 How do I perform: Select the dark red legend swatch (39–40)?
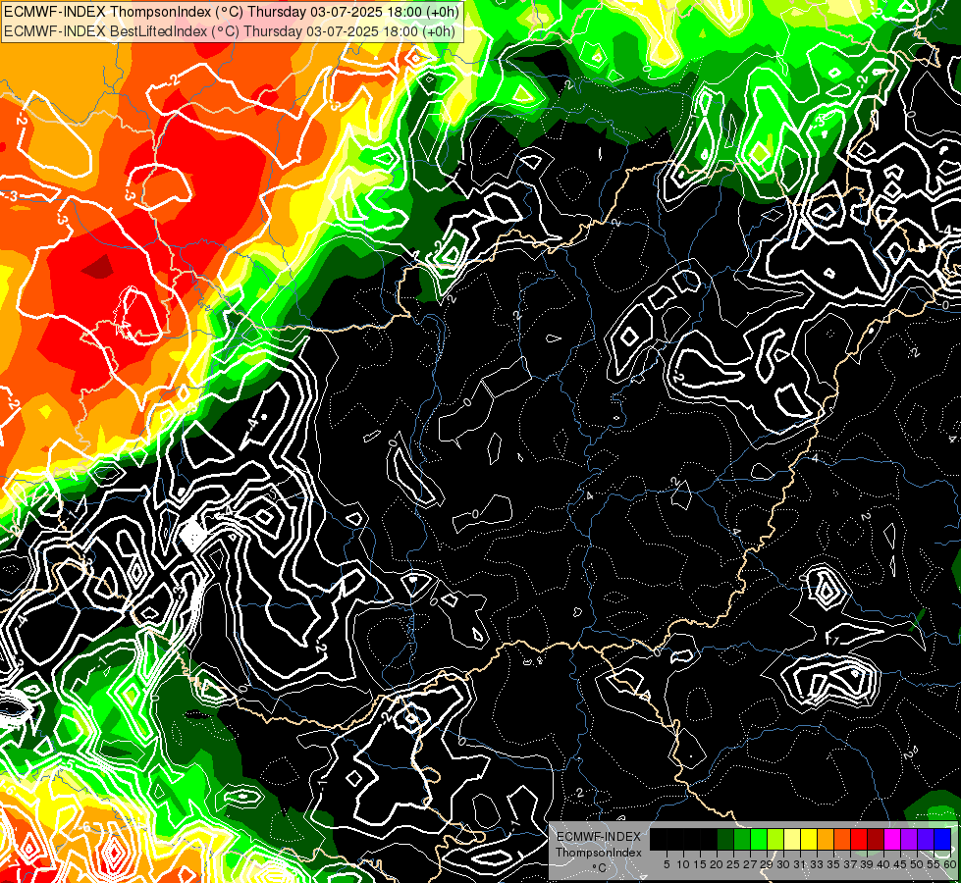tap(876, 839)
